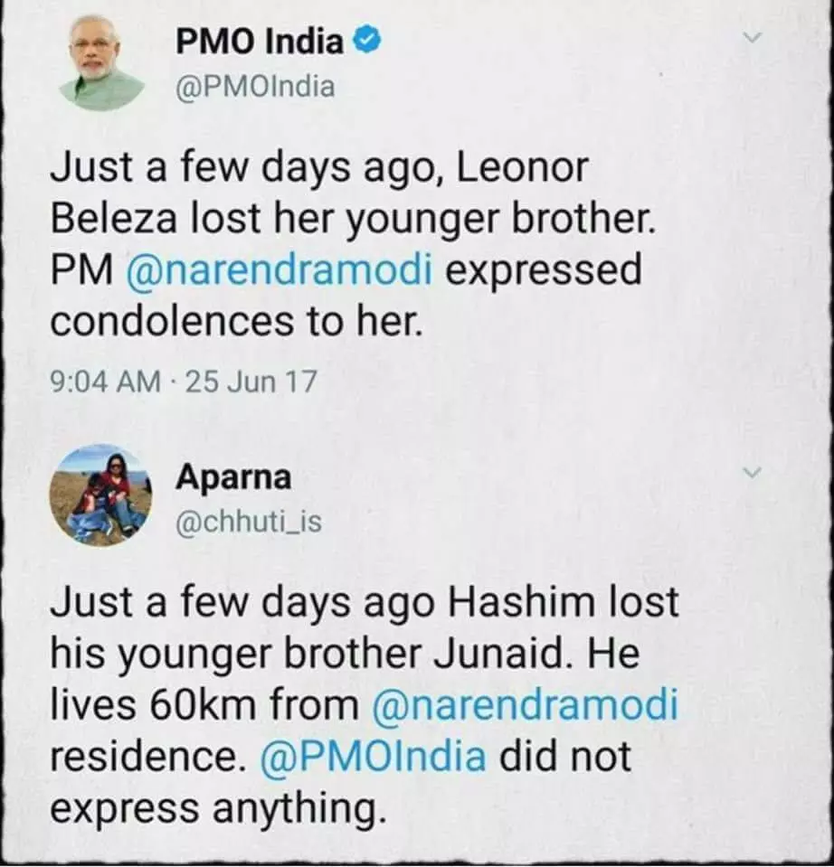Click the word "expressed" in PMO India's tweet
834x867 pixels.
click(x=543, y=270)
